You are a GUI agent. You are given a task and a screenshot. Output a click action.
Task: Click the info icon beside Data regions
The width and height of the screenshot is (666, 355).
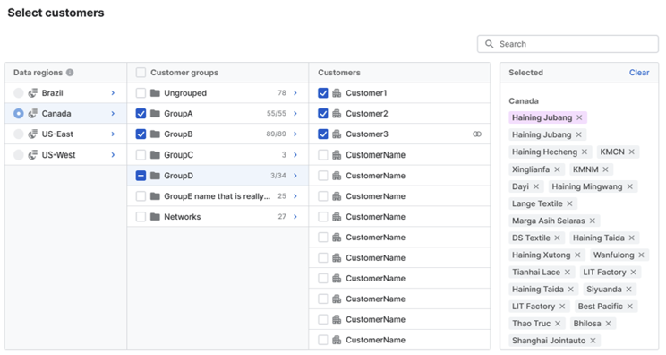coord(70,73)
